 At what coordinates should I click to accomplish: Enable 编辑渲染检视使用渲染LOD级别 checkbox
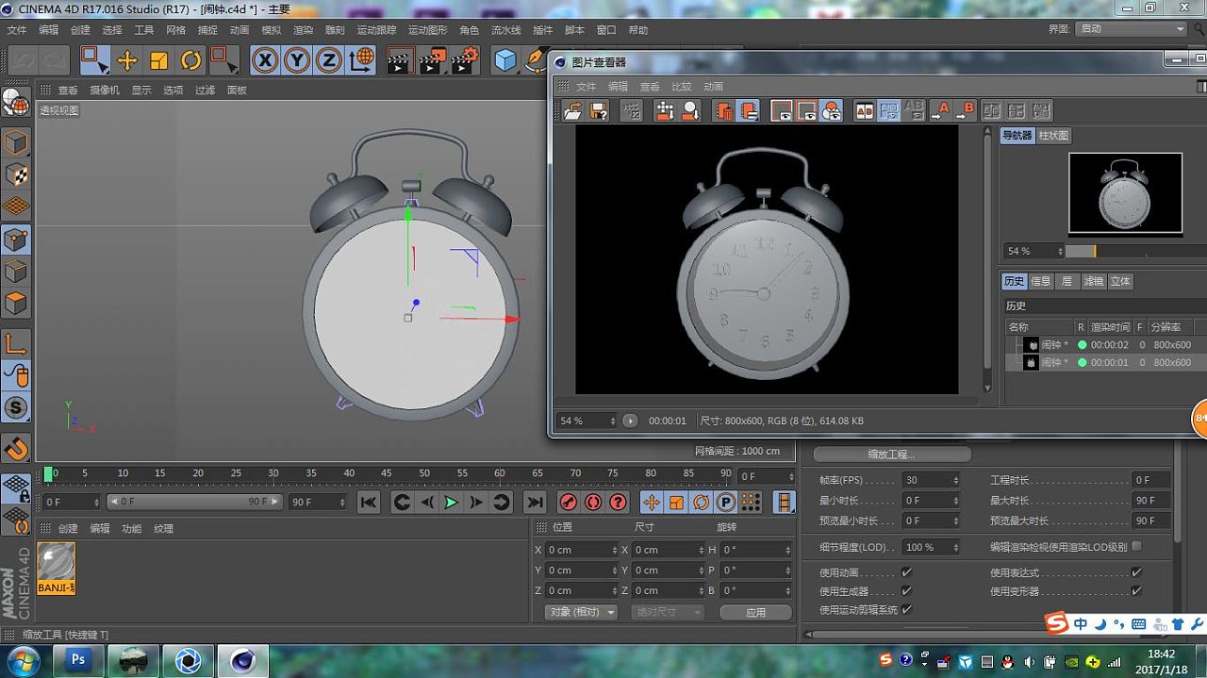click(1136, 546)
